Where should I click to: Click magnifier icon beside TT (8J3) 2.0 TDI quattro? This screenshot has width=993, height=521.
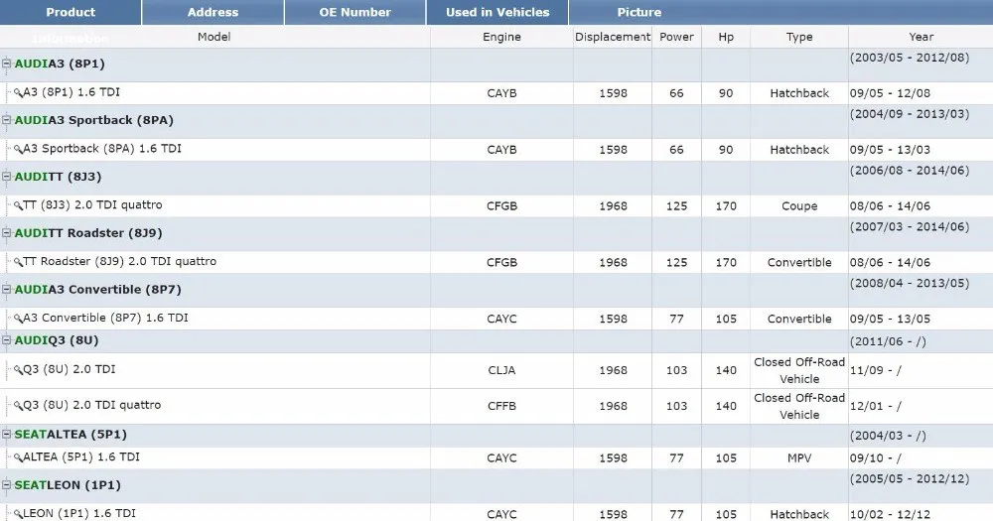(18, 205)
